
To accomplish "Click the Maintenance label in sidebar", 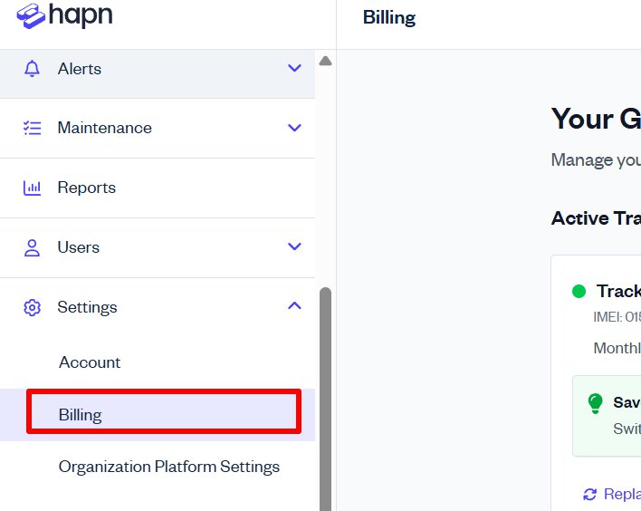I will click(x=104, y=128).
